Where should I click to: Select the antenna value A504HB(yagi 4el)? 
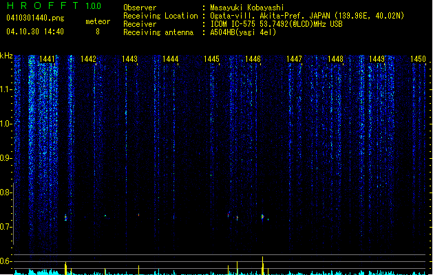[x=243, y=32]
